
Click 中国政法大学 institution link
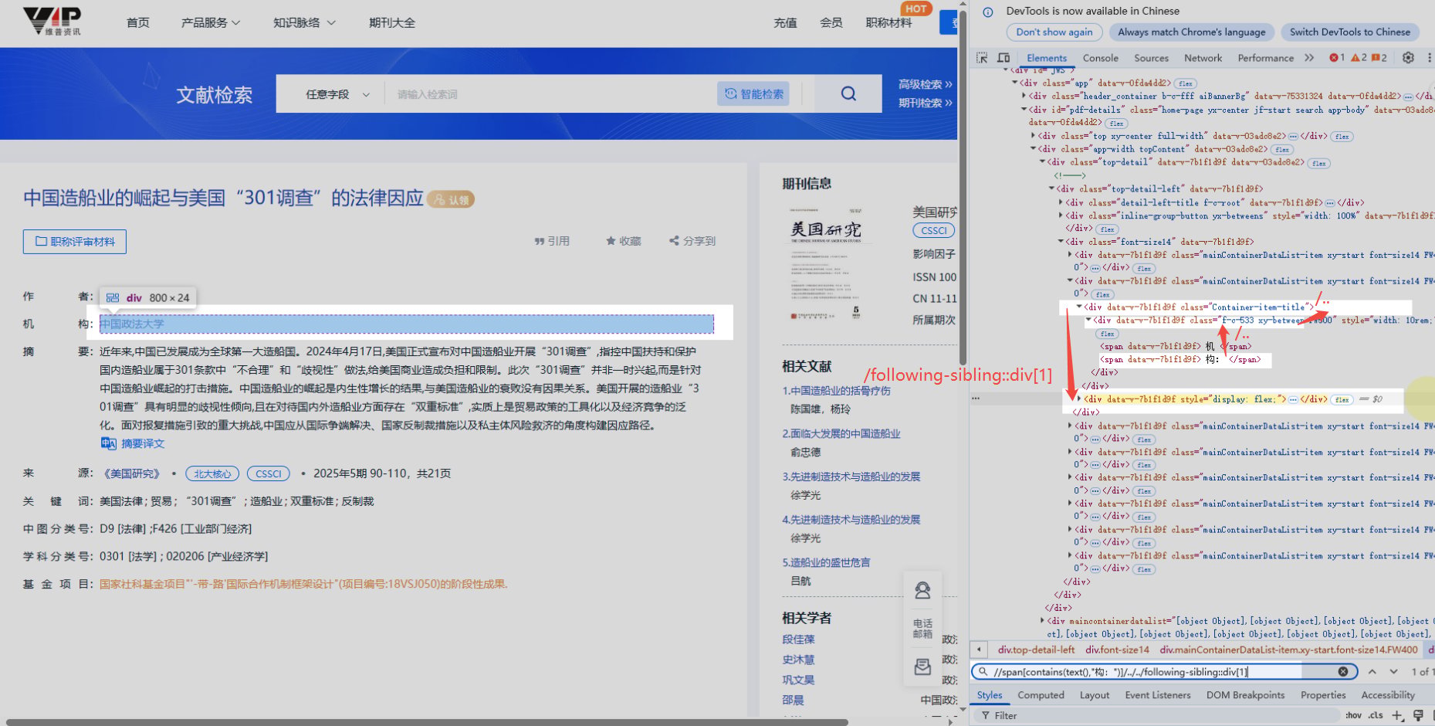pyautogui.click(x=132, y=324)
